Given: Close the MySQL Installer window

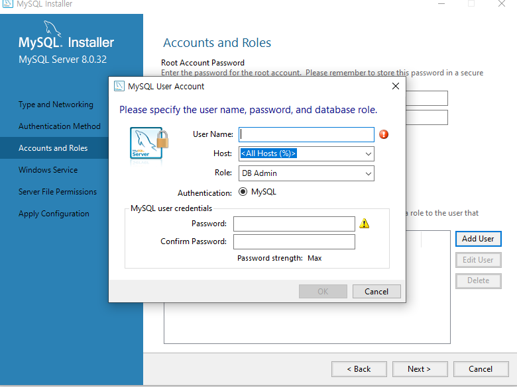Looking at the screenshot, I should (x=502, y=3).
